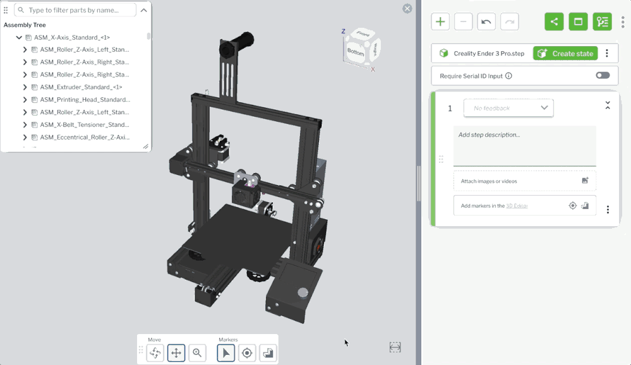Click the fit-to-view icon in viewport
Viewport: 631px width, 365px height.
(395, 347)
